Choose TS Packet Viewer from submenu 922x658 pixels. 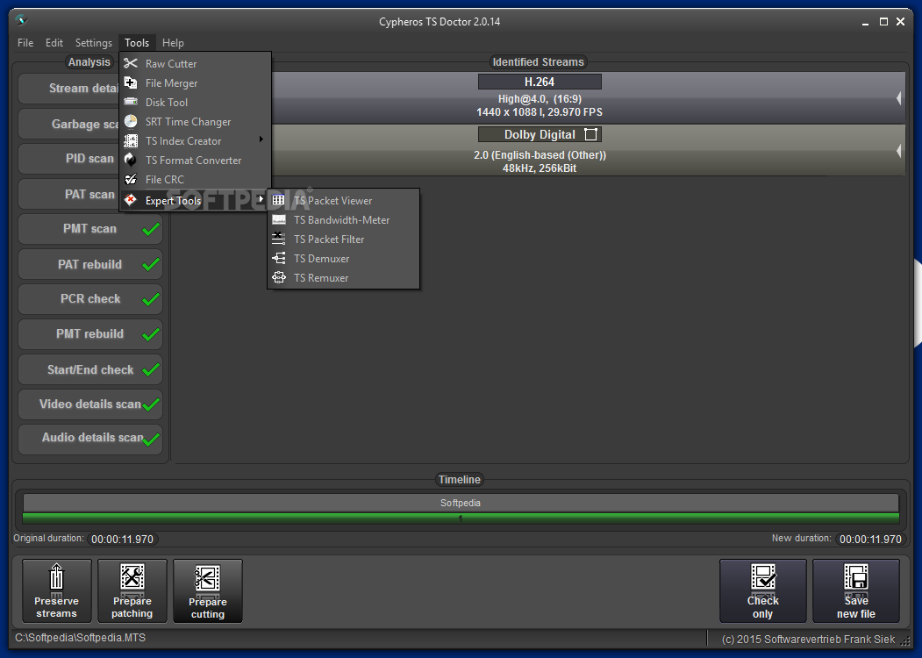point(343,201)
